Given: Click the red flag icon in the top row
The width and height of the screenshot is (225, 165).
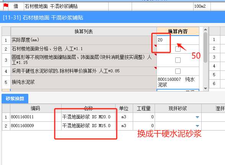Looking at the screenshot, I should [6, 6].
